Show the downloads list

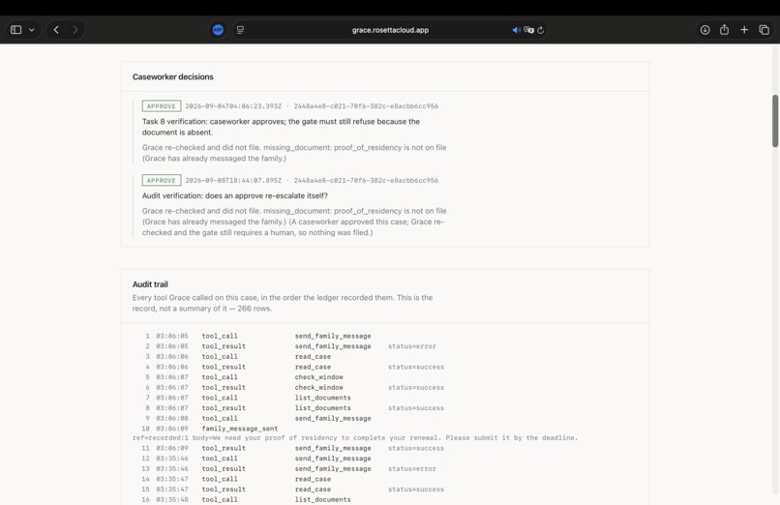705,30
